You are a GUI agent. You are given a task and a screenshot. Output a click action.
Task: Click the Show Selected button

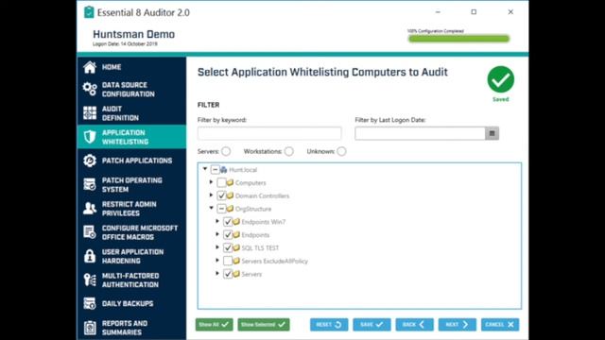click(x=264, y=325)
